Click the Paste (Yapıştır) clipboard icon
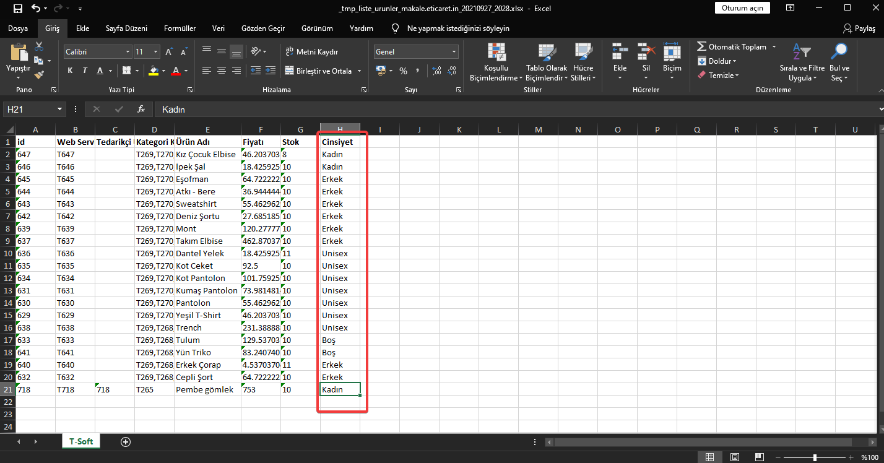 tap(19, 53)
